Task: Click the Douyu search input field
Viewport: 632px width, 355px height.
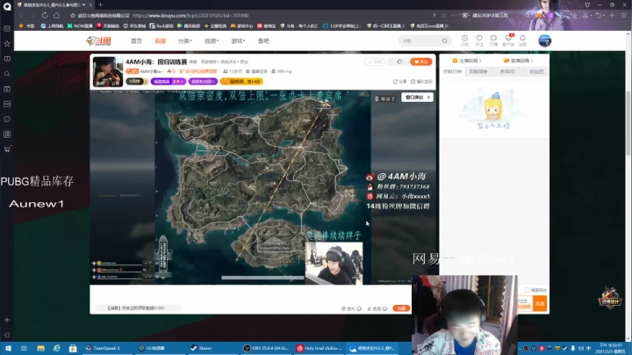Action: (420, 40)
